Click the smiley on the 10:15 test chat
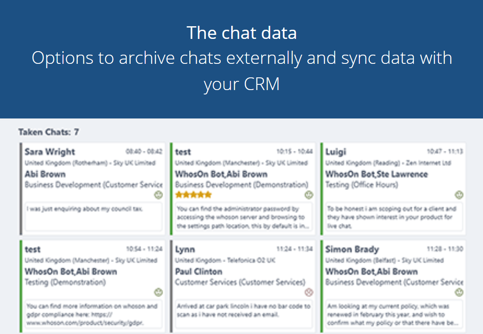The height and width of the screenshot is (334, 483). (x=309, y=195)
